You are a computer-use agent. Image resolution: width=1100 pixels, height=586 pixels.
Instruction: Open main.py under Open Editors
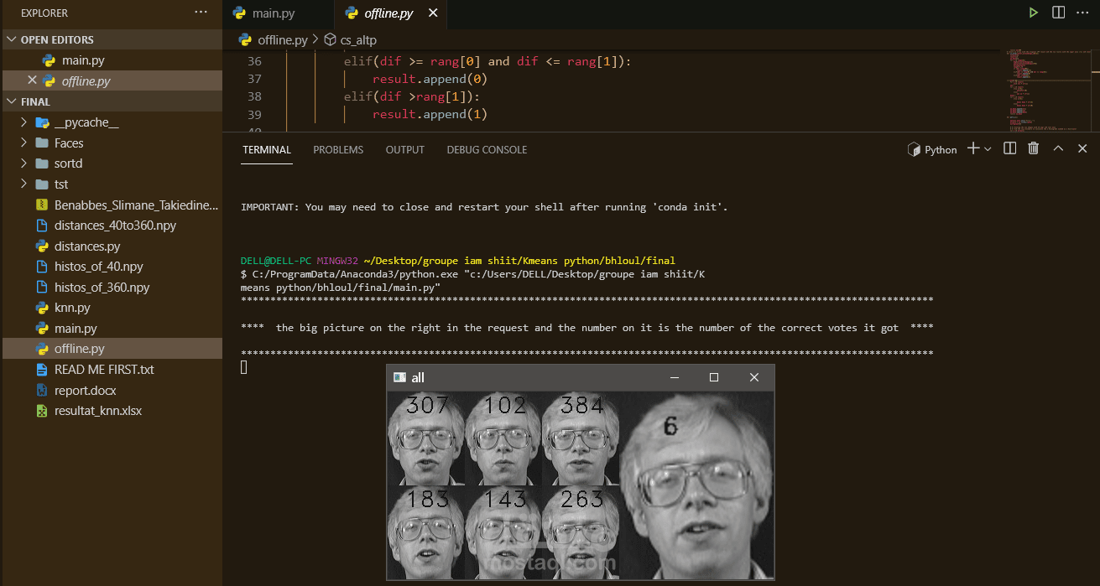(x=111, y=60)
